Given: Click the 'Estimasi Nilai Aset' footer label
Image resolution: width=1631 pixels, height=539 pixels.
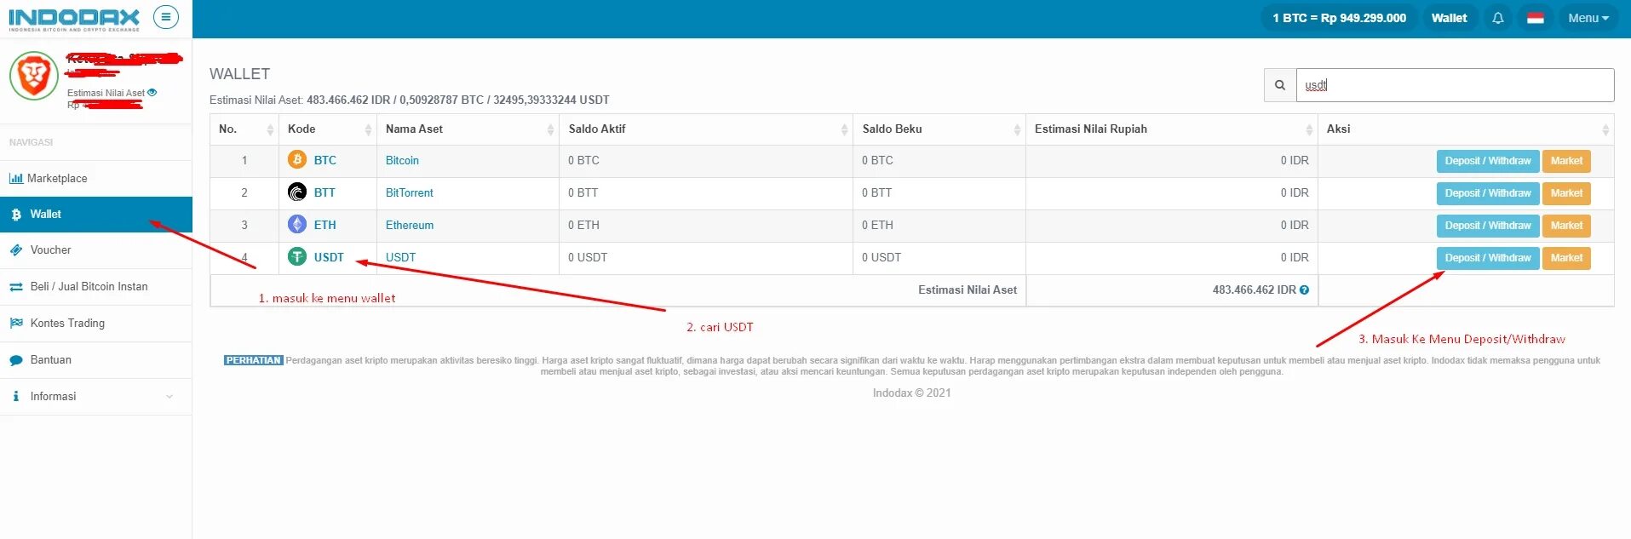Looking at the screenshot, I should coord(968,290).
